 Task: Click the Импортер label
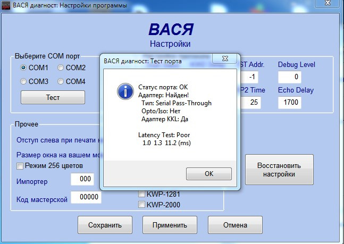click(32, 182)
